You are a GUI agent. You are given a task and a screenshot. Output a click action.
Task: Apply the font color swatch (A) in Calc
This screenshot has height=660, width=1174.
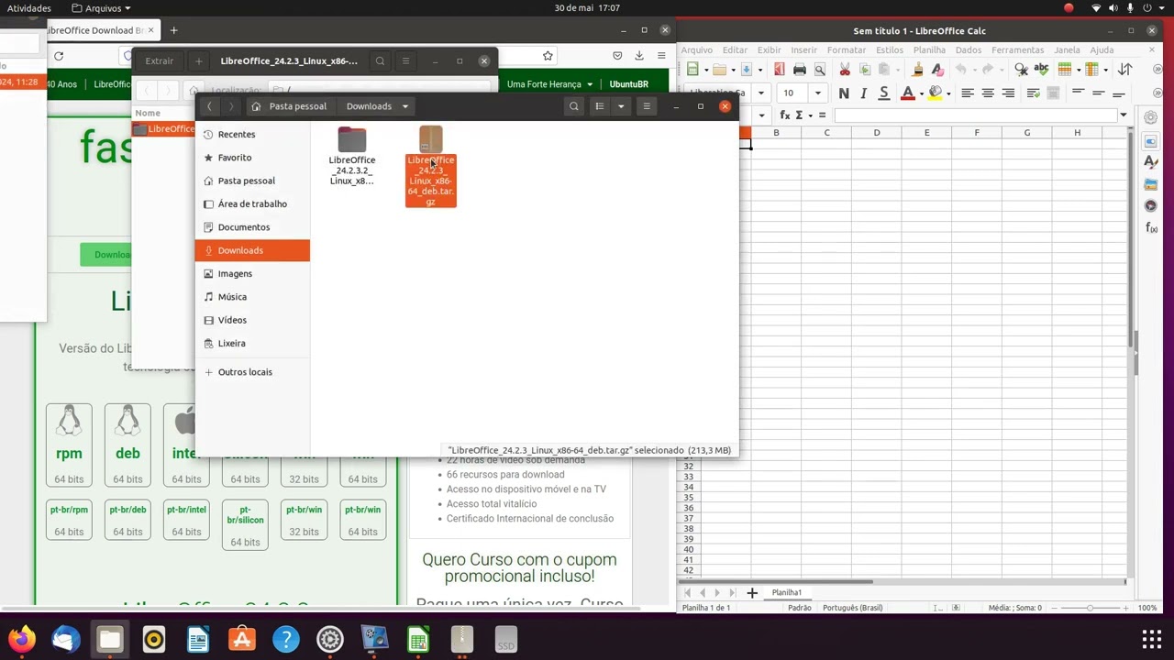click(908, 93)
